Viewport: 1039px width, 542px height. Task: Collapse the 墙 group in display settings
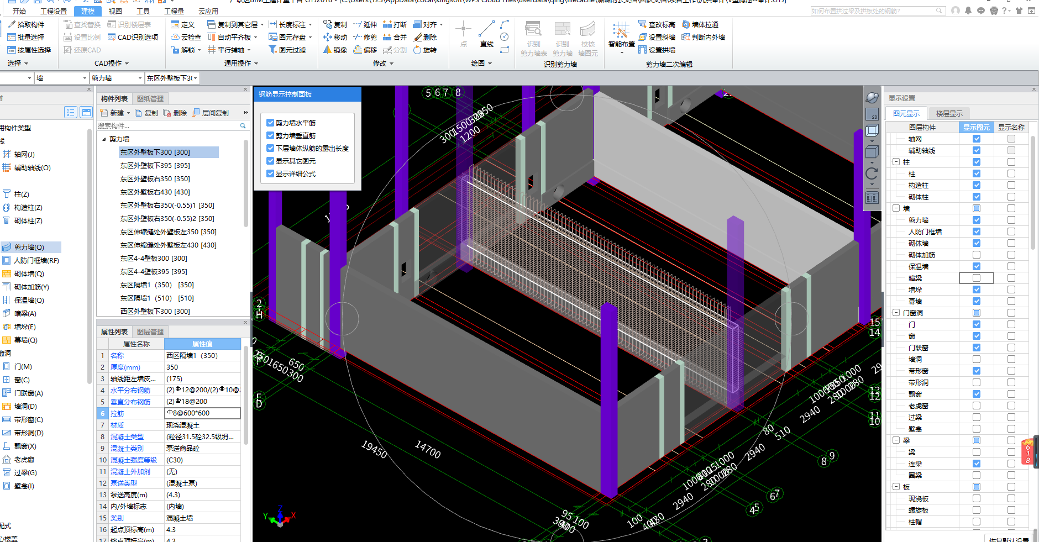(x=896, y=208)
